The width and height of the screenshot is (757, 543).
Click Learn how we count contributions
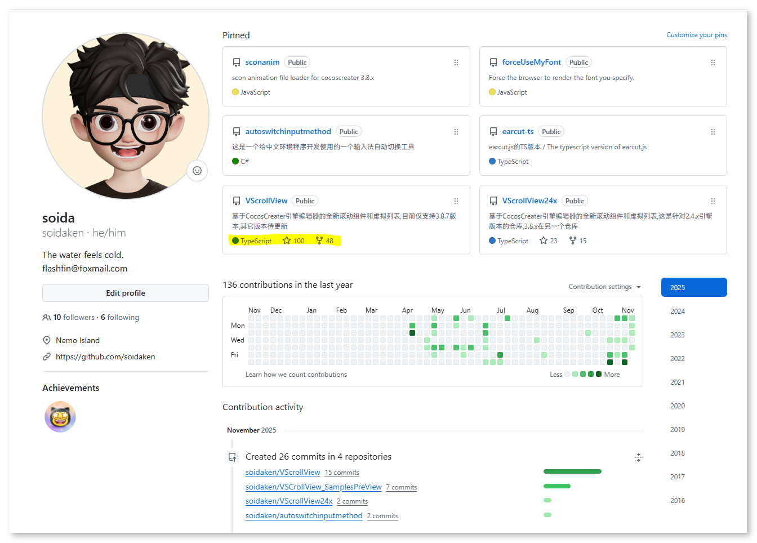coord(296,375)
